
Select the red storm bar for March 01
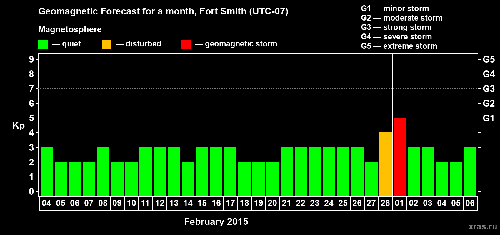coord(400,157)
